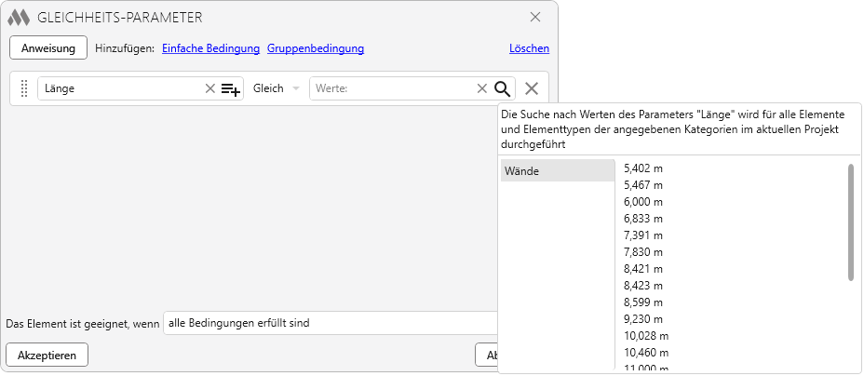Click into the Werte input field
864x376 pixels.
pyautogui.click(x=391, y=88)
